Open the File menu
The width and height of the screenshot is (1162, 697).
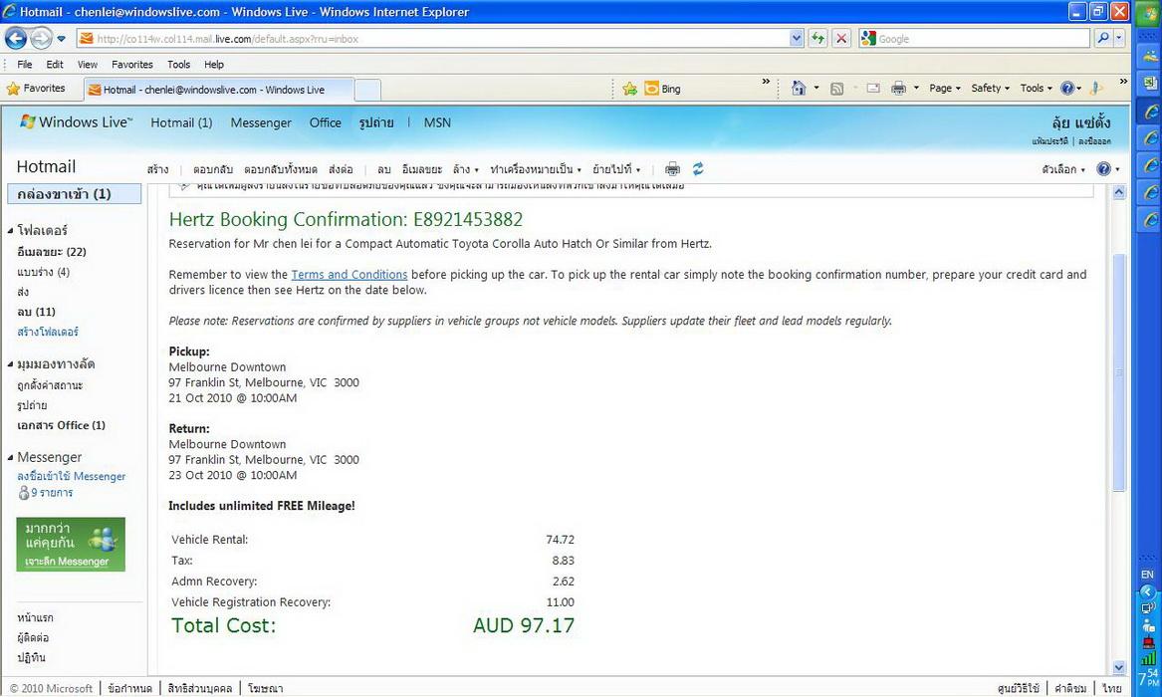[25, 65]
